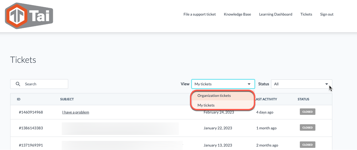Sort by the ID column header
The height and width of the screenshot is (150, 357).
pyautogui.click(x=19, y=99)
